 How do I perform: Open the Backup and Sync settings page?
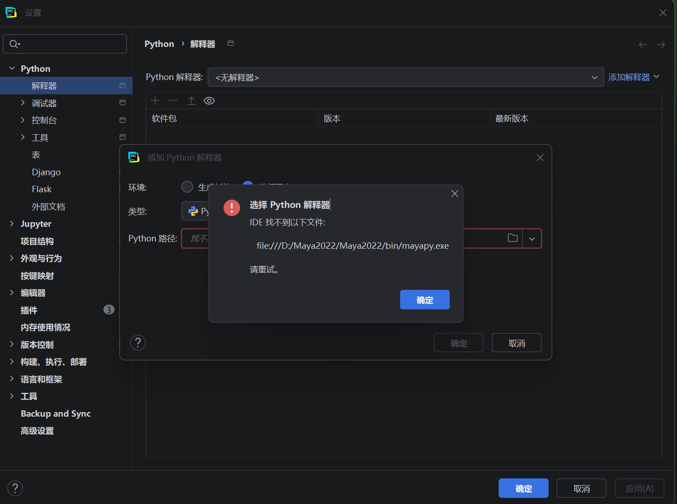coord(56,413)
